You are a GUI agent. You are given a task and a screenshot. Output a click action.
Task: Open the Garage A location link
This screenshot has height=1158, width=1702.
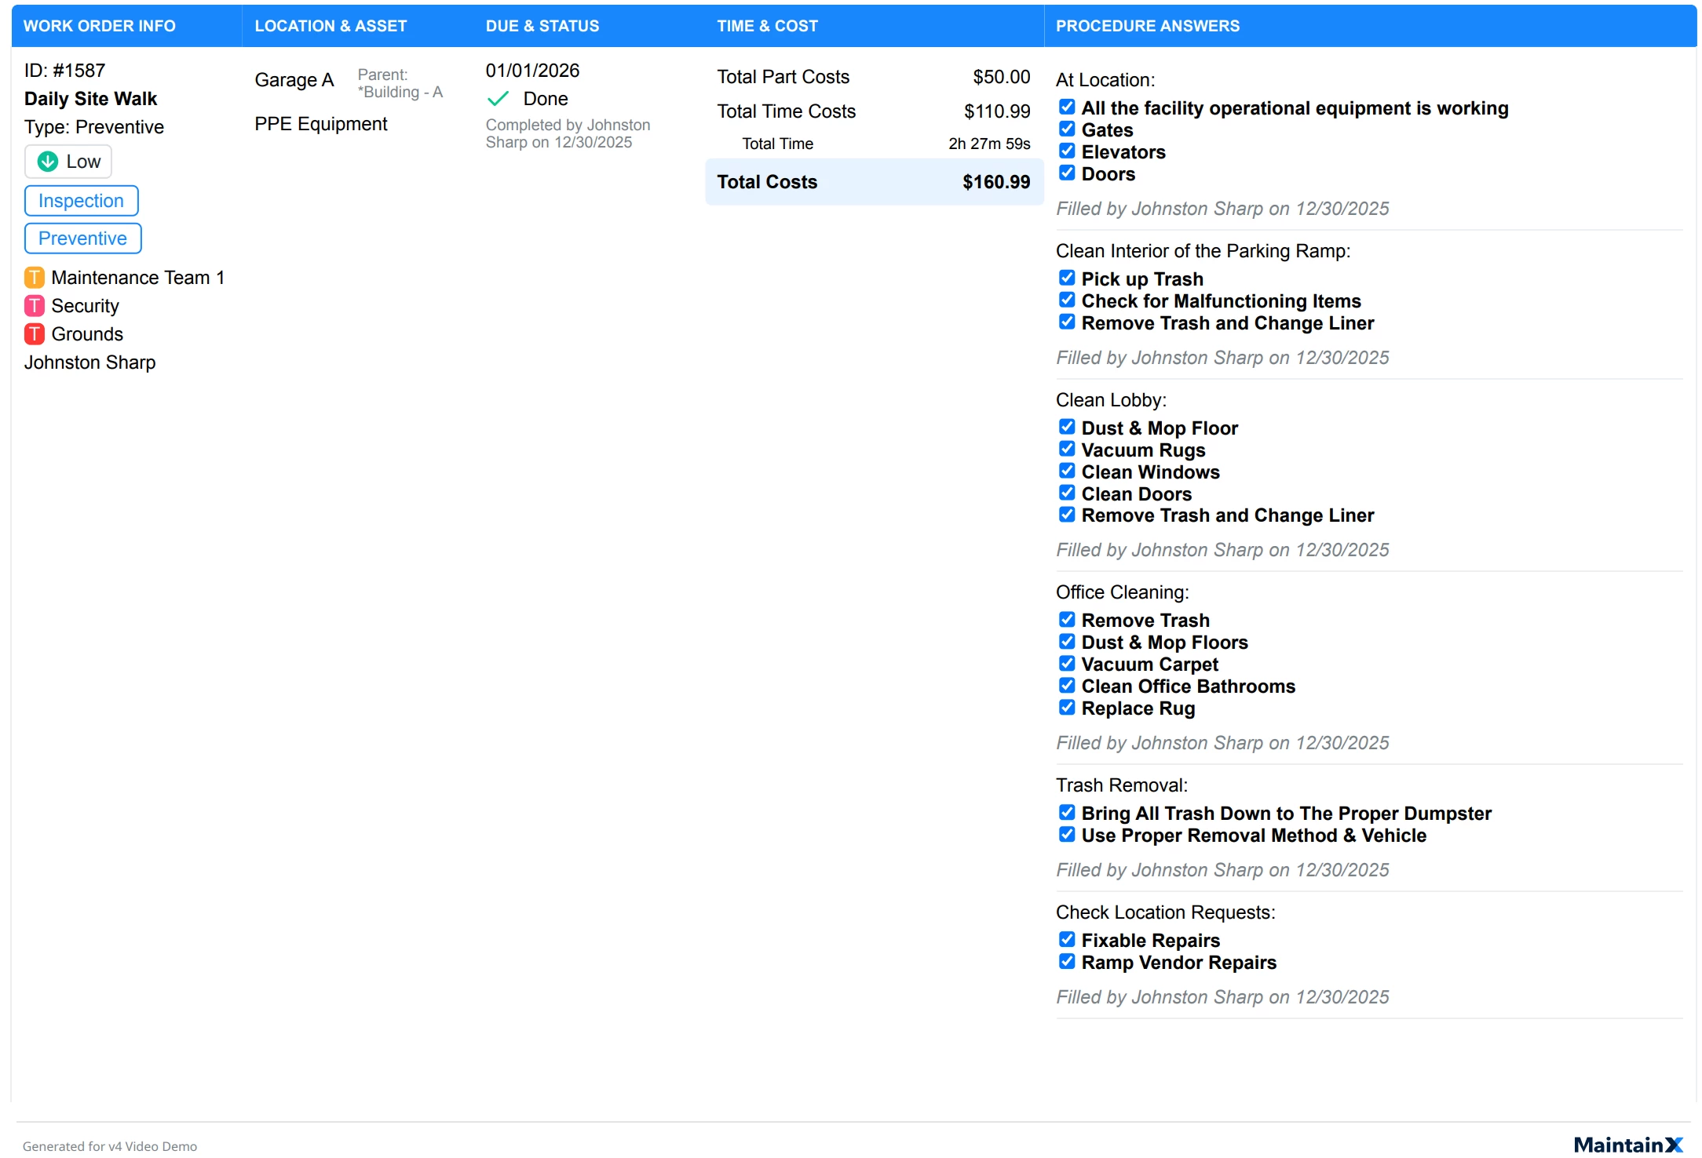tap(294, 80)
